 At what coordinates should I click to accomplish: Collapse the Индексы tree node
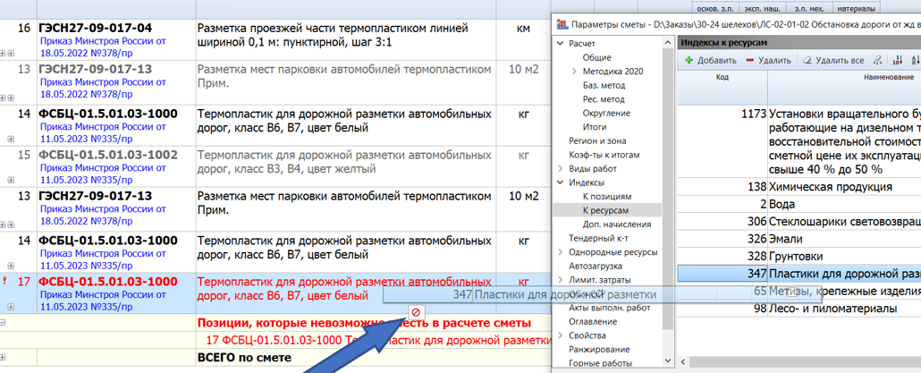point(560,182)
